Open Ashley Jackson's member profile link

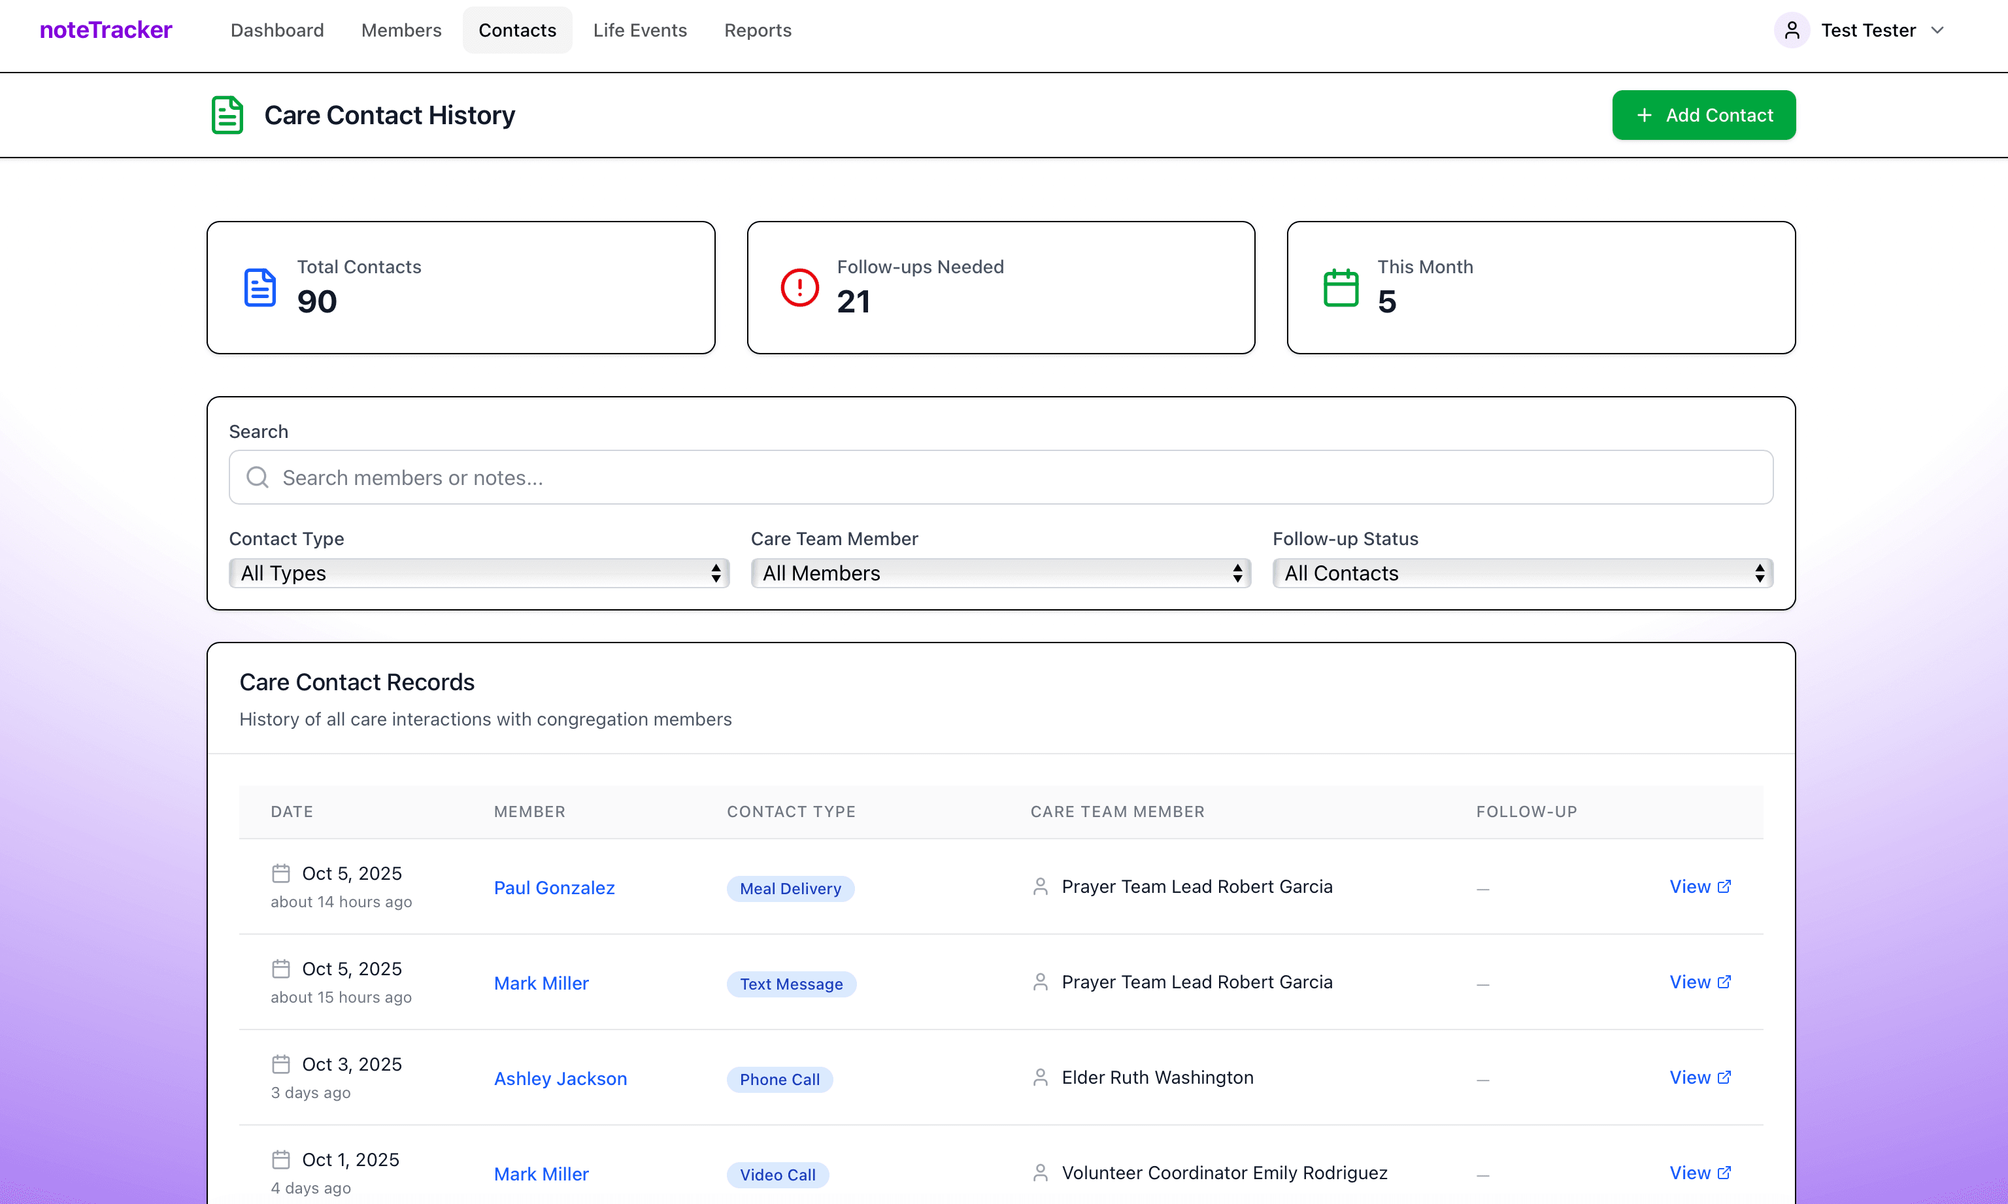(560, 1077)
